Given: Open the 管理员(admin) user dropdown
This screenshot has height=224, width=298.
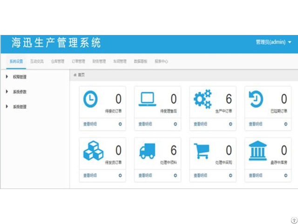Looking at the screenshot, I should (273, 42).
